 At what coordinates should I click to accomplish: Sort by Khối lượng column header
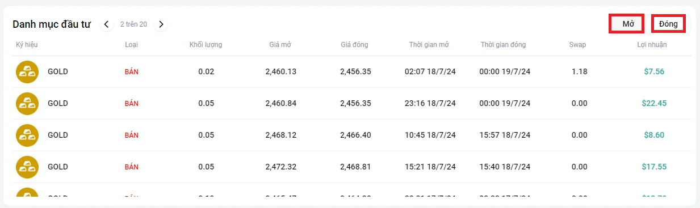pos(206,45)
